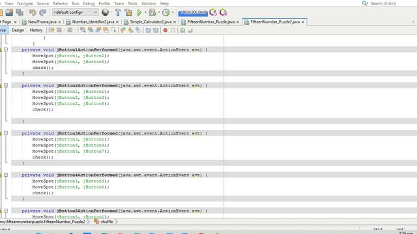Open the Team menu
Image resolution: width=417 pixels, height=234 pixels.
click(119, 3)
